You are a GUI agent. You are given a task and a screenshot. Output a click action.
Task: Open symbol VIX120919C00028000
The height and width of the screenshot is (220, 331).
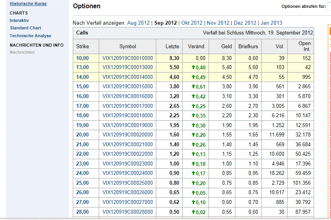[128, 212]
